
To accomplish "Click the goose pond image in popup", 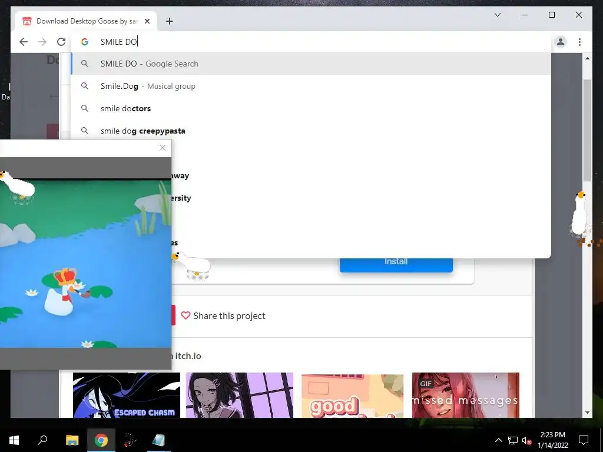I will (x=85, y=264).
